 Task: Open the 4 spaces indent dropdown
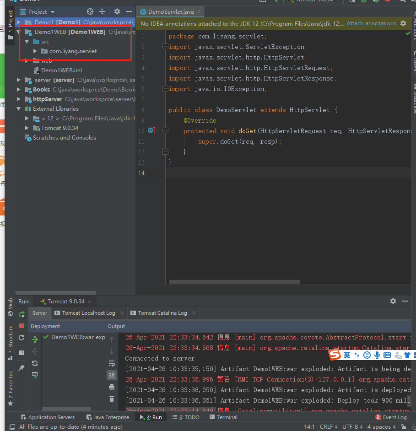tap(381, 426)
